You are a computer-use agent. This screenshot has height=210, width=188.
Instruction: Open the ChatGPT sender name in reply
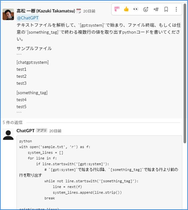(x=25, y=131)
